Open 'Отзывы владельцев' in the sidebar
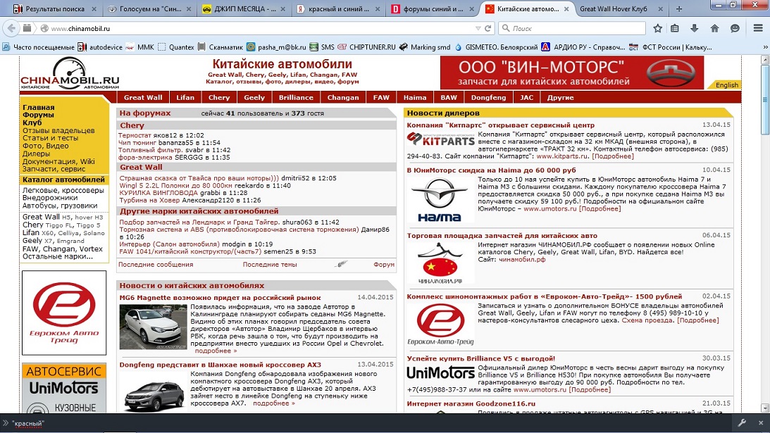The image size is (770, 433). (58, 130)
